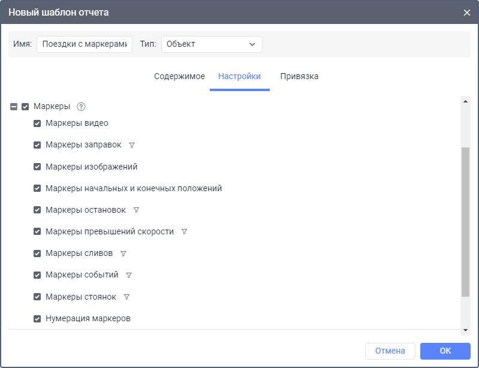
Task: Open filter for Маркеры заправок
Action: [x=132, y=145]
